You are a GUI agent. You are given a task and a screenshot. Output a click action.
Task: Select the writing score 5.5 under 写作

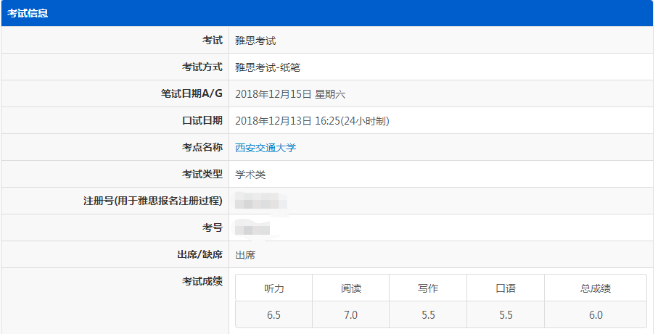click(x=428, y=315)
